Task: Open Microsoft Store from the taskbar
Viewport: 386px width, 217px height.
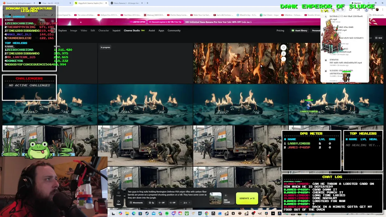Action: click(140, 214)
